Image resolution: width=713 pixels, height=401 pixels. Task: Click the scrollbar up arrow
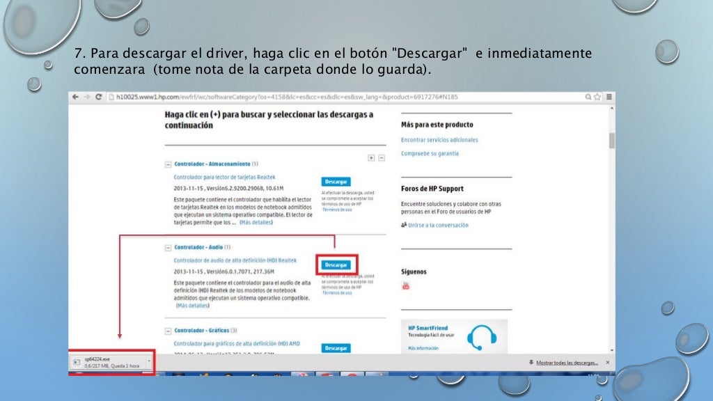coord(611,108)
